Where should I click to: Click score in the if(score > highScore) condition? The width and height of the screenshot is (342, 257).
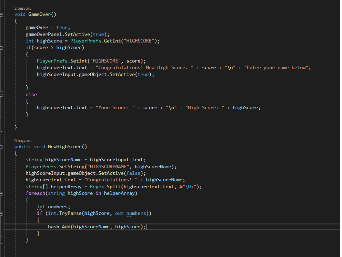point(41,48)
